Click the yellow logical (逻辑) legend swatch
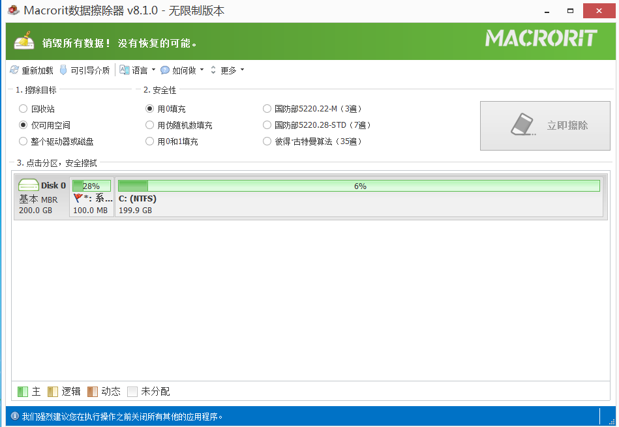Viewport: 619px width, 427px height. click(52, 392)
